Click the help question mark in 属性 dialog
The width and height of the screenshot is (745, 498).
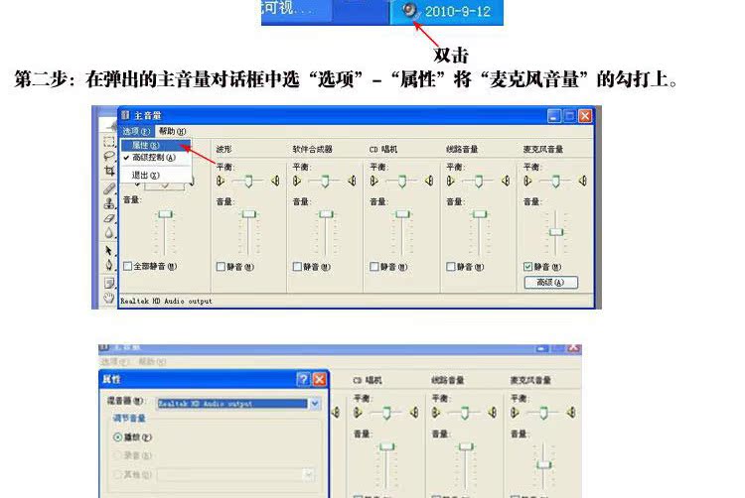[x=303, y=379]
